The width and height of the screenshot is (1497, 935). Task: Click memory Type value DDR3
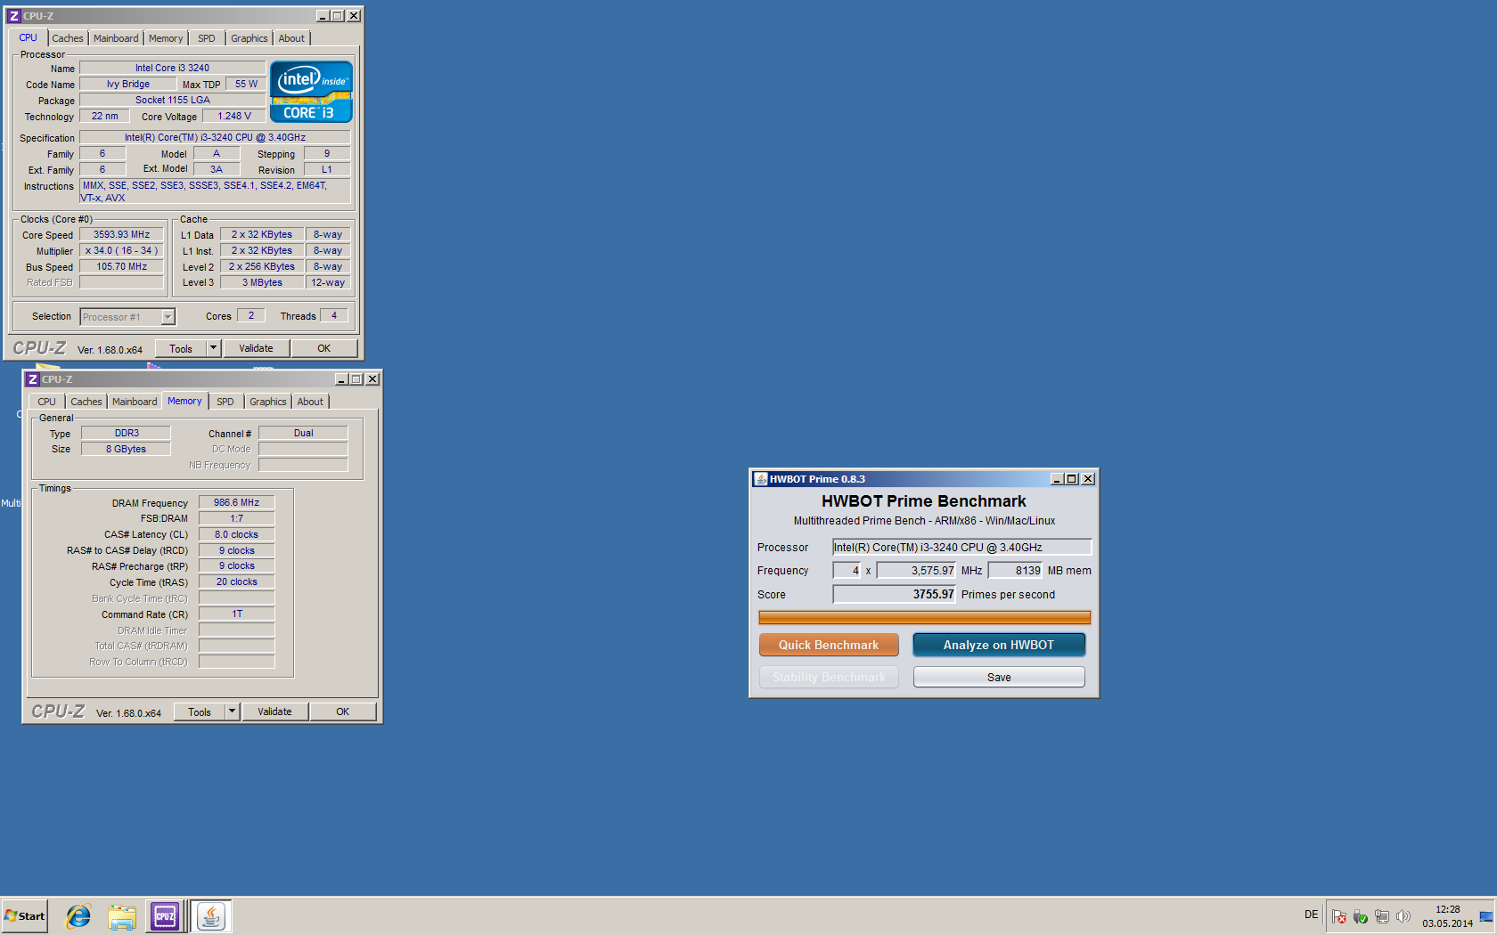pyautogui.click(x=127, y=433)
